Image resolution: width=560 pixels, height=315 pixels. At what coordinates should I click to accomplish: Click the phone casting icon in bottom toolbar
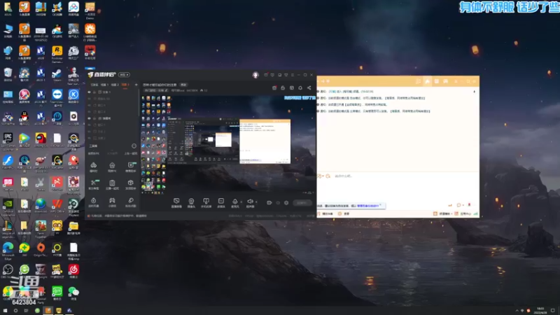206,202
